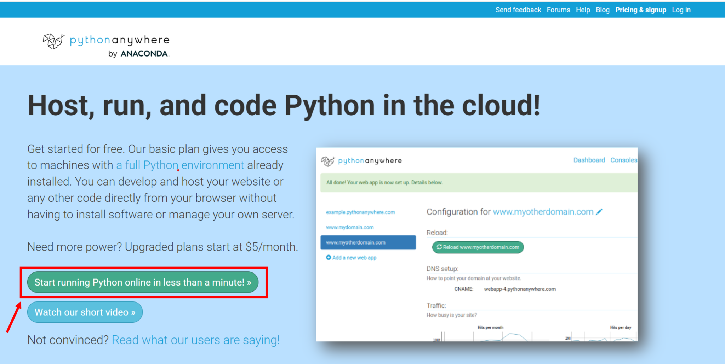Open the Forums page

558,10
